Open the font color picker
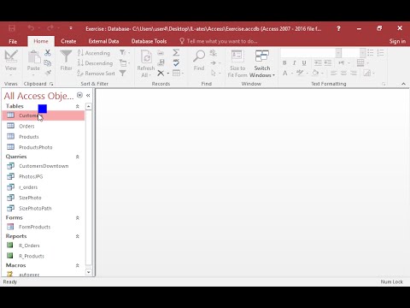Image resolution: width=410 pixels, height=308 pixels. pyautogui.click(x=292, y=74)
